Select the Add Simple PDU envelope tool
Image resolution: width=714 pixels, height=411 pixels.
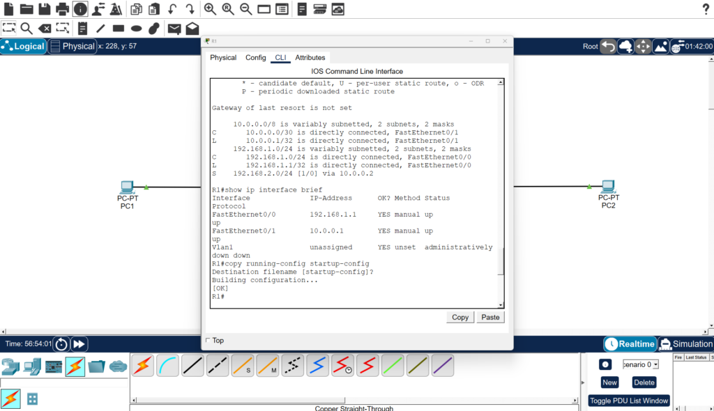coord(174,28)
